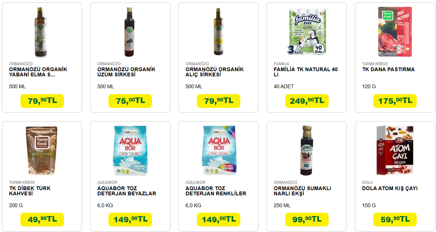Select the Ormanözü Alıç Sirkesi bottle picture
This screenshot has width=436, height=232.
point(218,32)
